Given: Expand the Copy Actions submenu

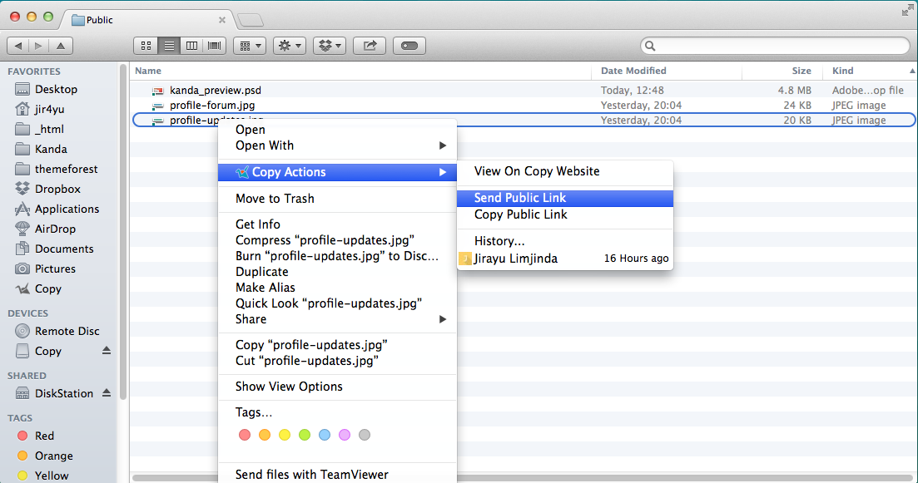Looking at the screenshot, I should (x=337, y=172).
